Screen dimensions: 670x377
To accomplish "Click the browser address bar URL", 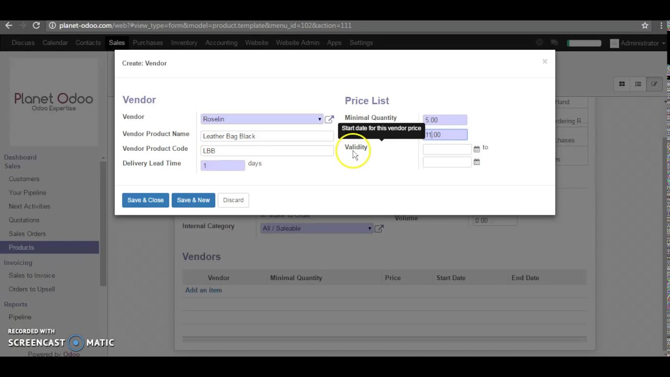I will [x=205, y=25].
